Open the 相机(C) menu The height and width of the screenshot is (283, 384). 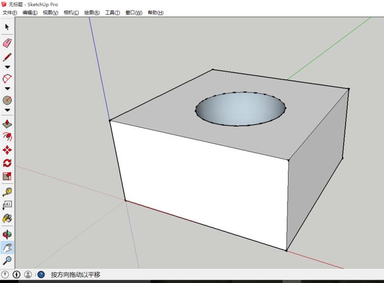pos(71,13)
